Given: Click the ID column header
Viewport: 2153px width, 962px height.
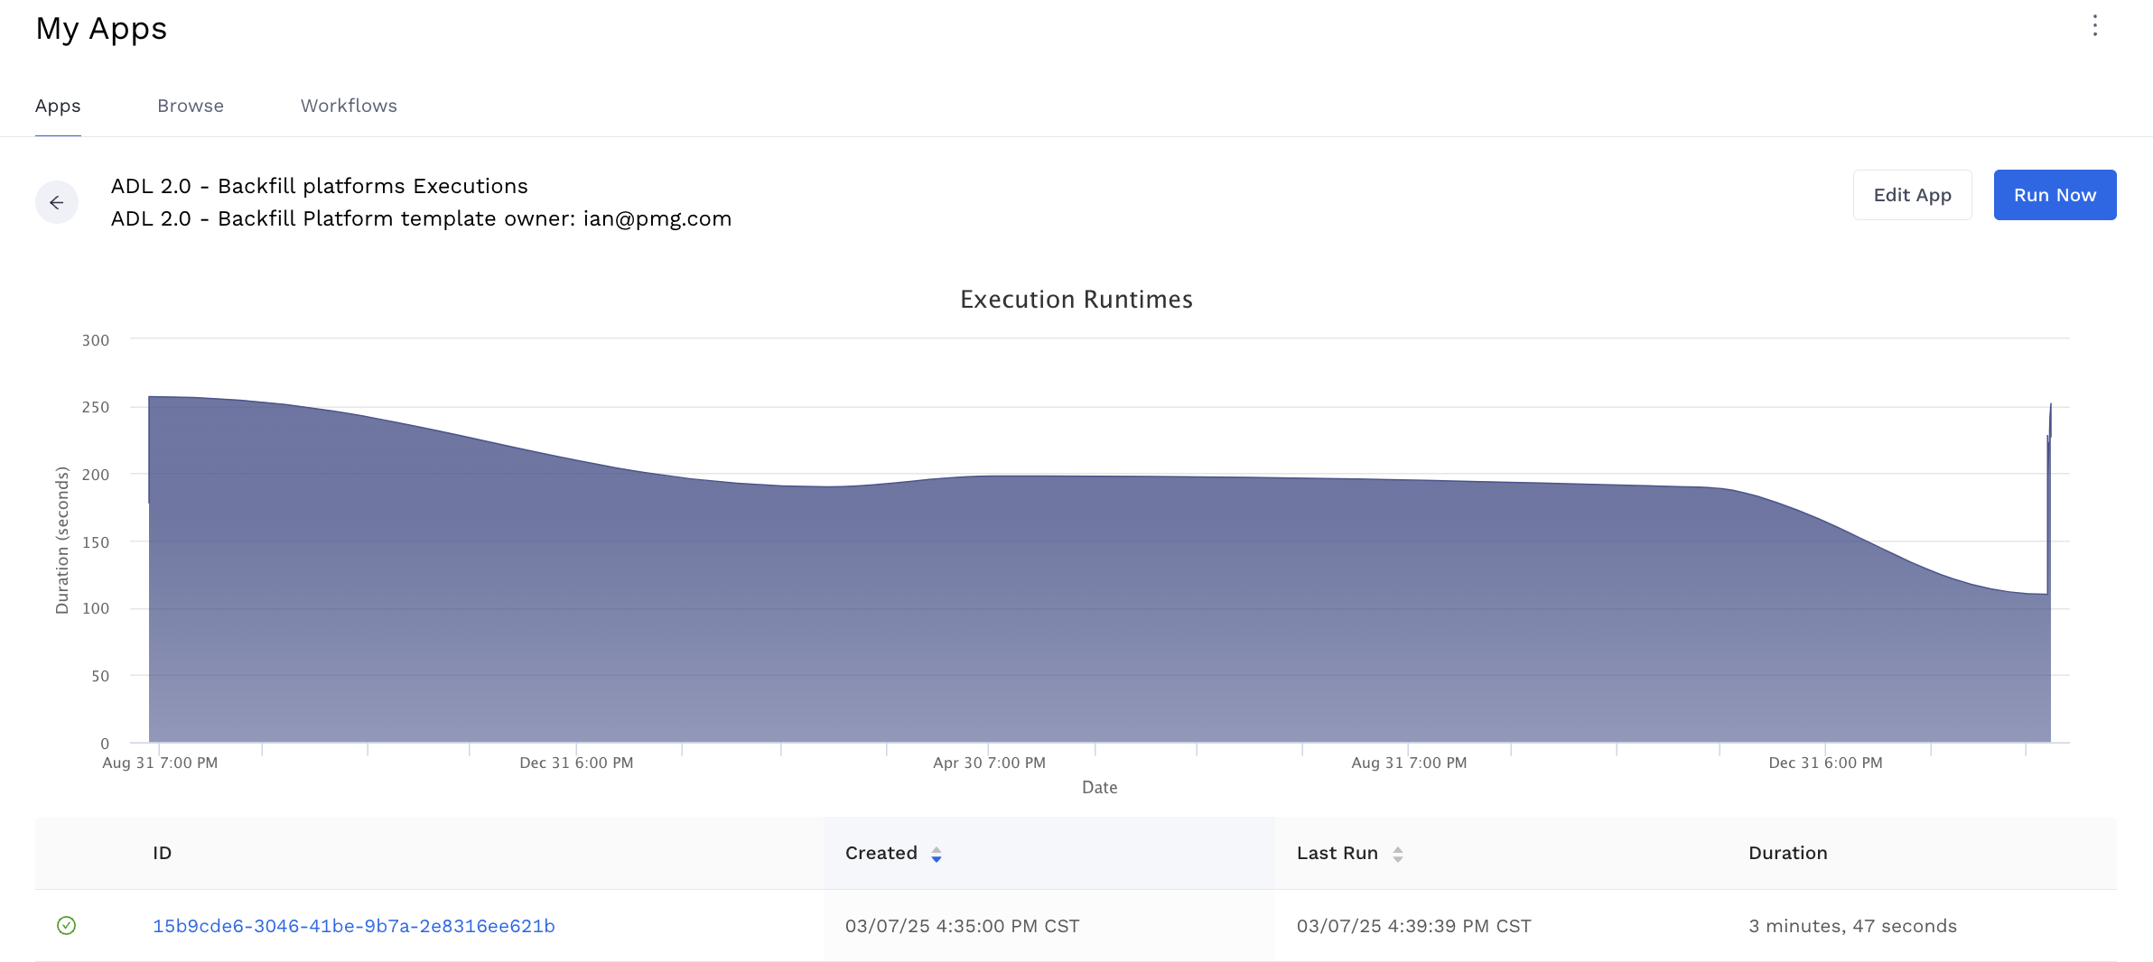Looking at the screenshot, I should point(162,853).
